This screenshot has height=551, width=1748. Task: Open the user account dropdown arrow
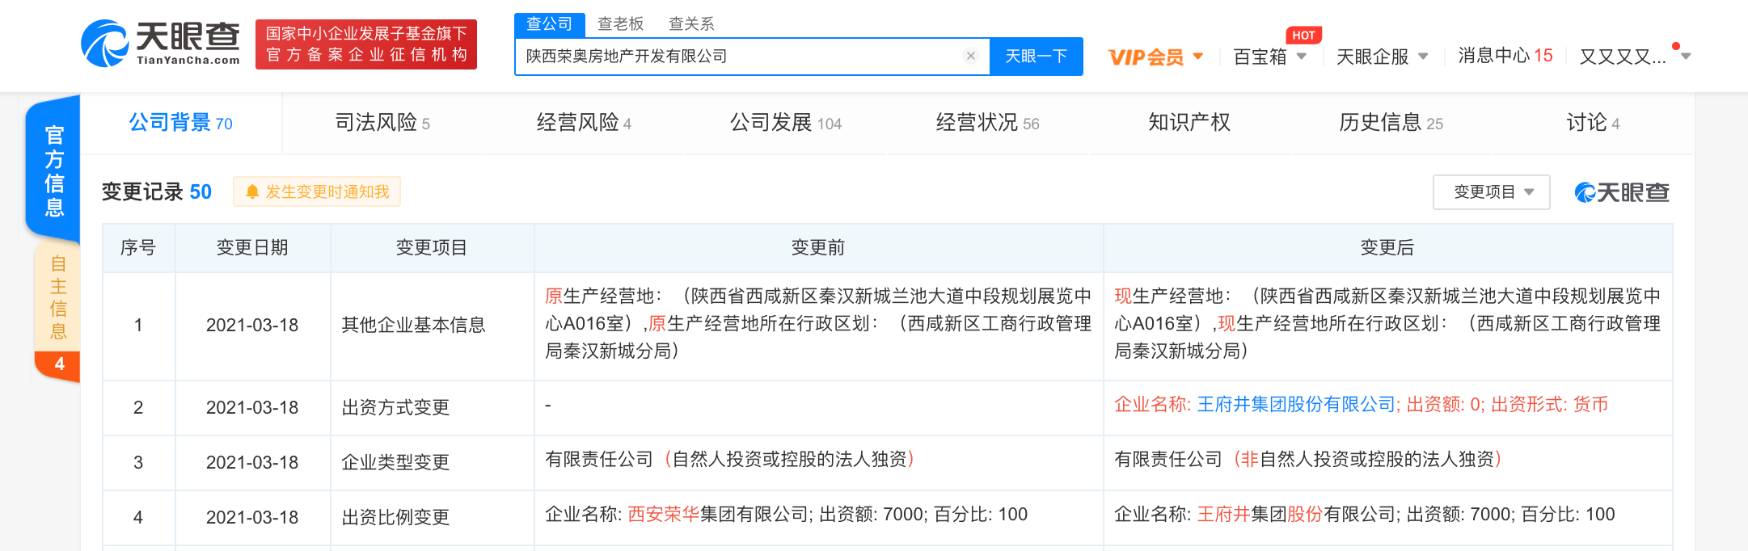click(1686, 57)
